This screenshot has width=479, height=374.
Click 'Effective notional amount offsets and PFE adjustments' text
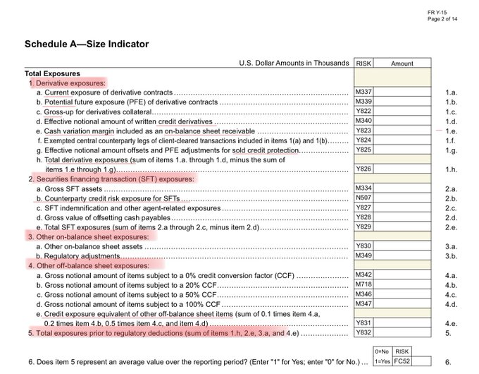(171, 150)
